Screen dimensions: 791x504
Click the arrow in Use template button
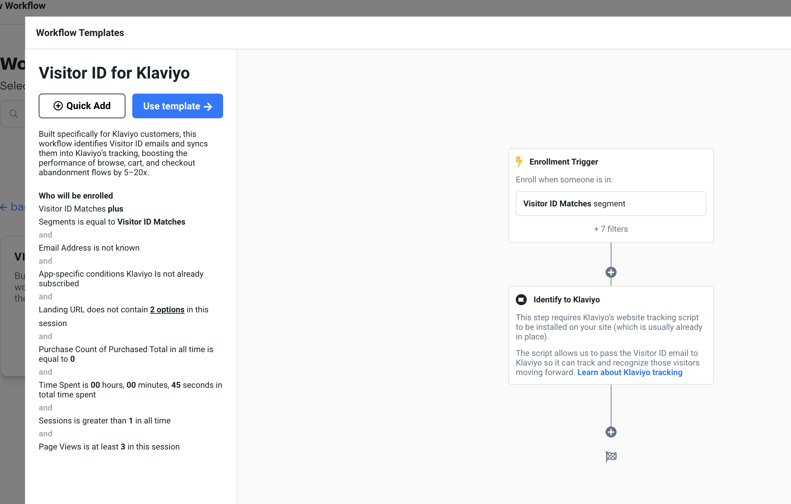208,107
